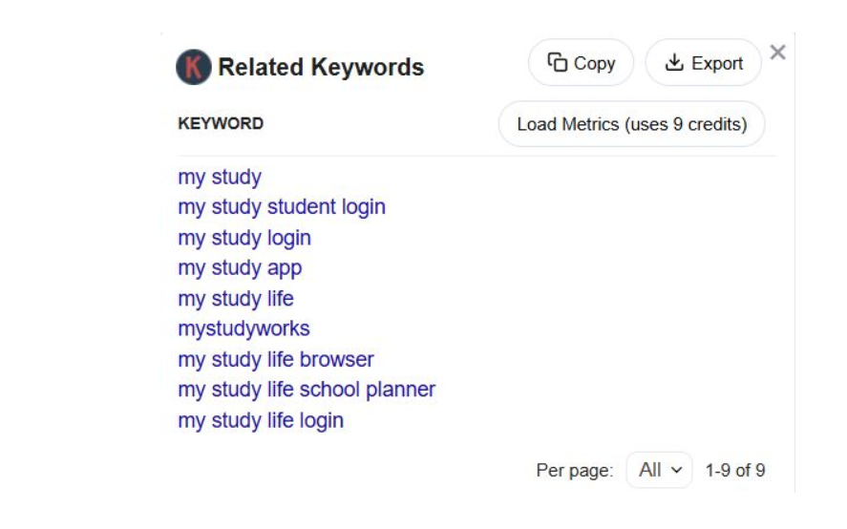Click the "Related Keywords" panel title
The width and height of the screenshot is (847, 529).
tap(321, 68)
